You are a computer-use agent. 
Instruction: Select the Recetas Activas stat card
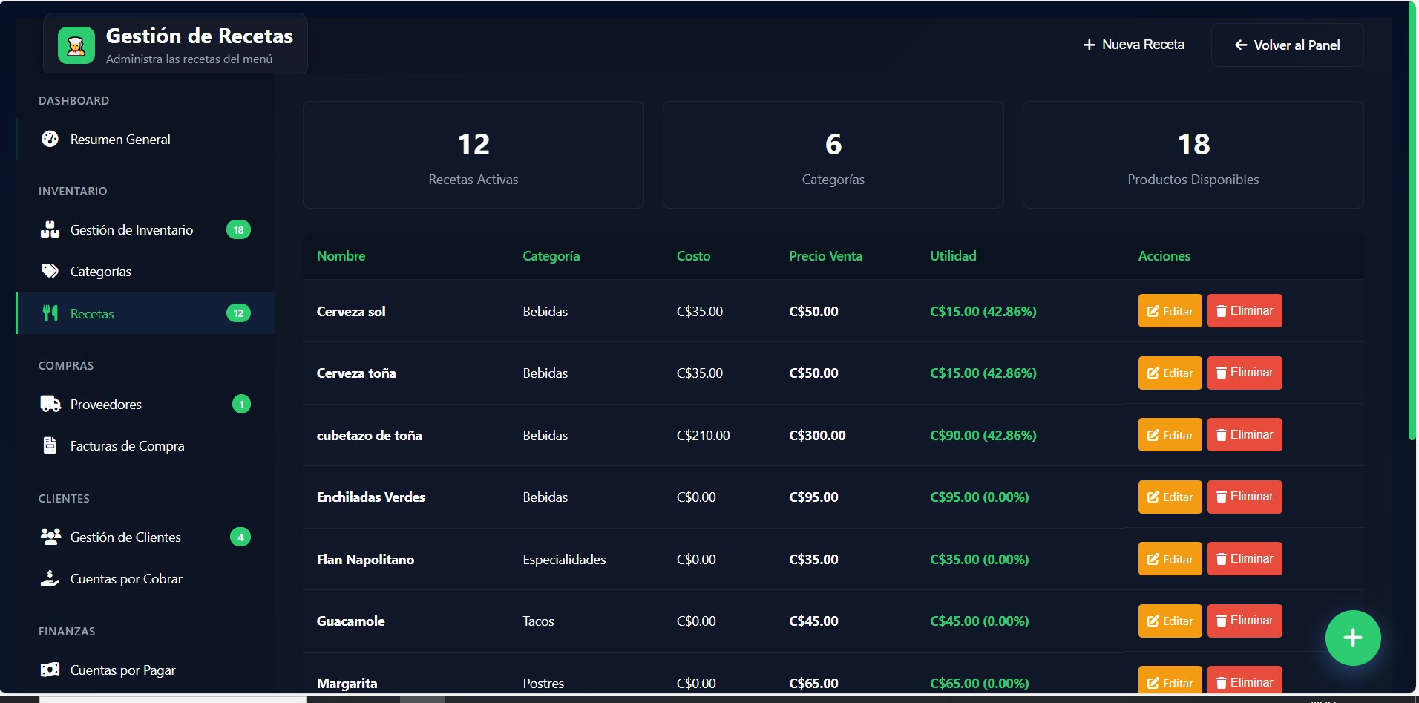pyautogui.click(x=473, y=154)
